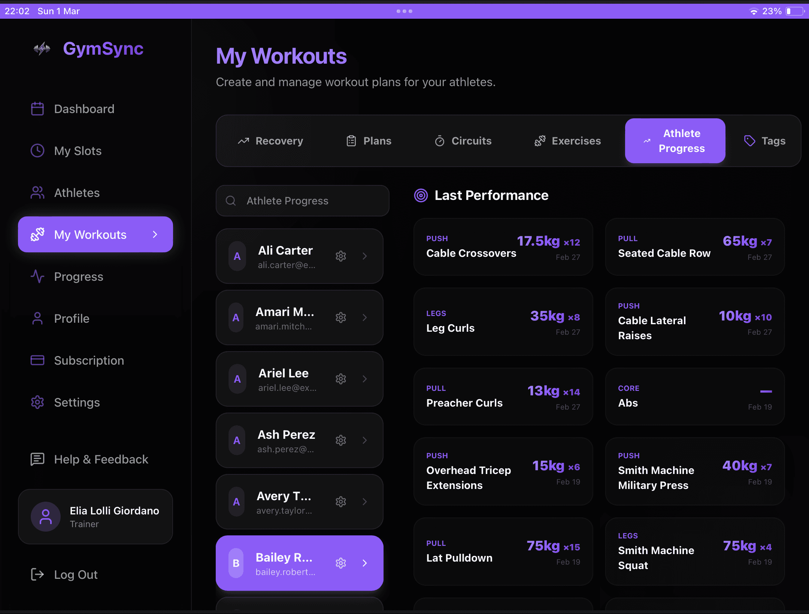
Task: Expand Avery T. athlete chevron
Action: coord(365,502)
